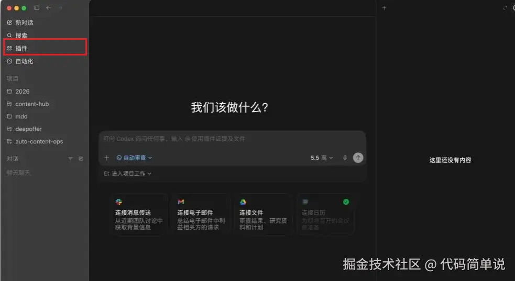Screen dimensions: 515x281
Task: Click the 这里还没有内容 text
Action: (450, 160)
